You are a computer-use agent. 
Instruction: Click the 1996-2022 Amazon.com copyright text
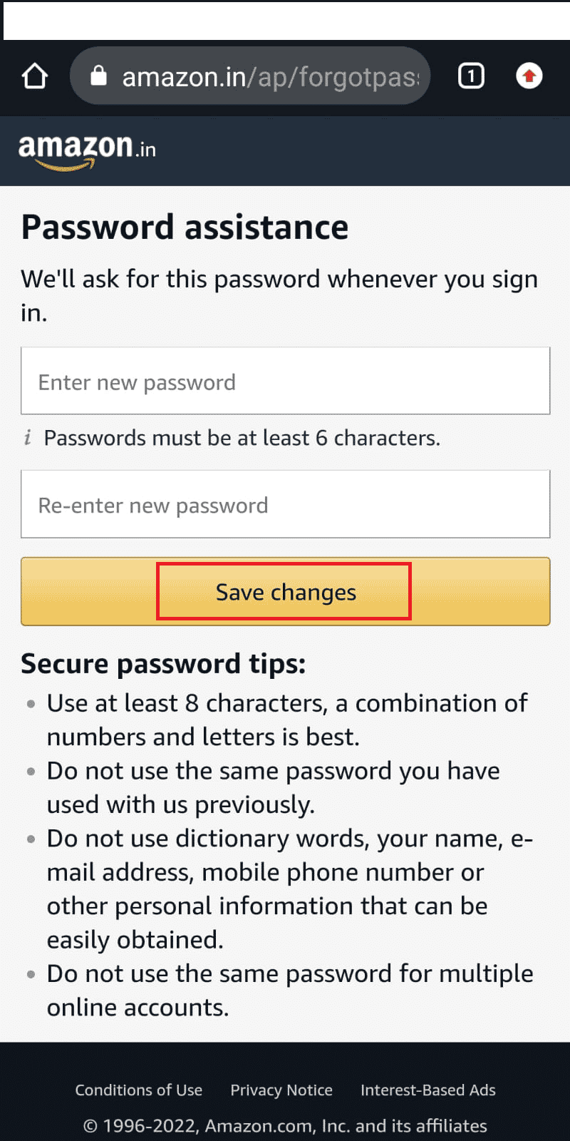click(286, 1125)
